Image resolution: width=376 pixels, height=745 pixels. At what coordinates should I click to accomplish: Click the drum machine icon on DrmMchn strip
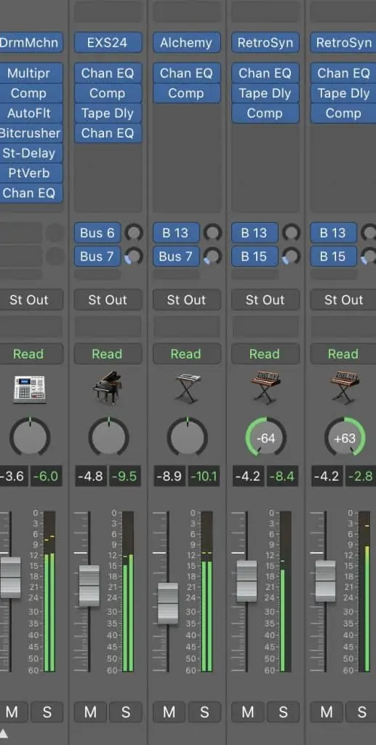[x=29, y=389]
